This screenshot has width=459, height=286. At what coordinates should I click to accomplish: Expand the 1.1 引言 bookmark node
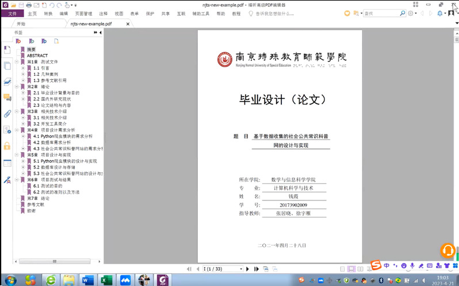(22, 68)
